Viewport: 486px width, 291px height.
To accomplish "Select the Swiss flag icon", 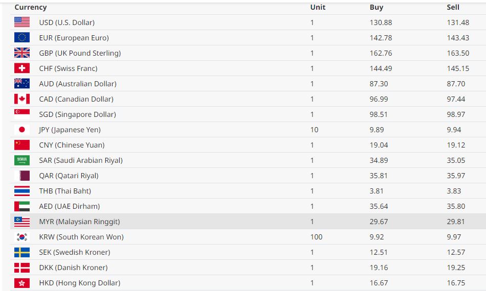I will pyautogui.click(x=21, y=68).
